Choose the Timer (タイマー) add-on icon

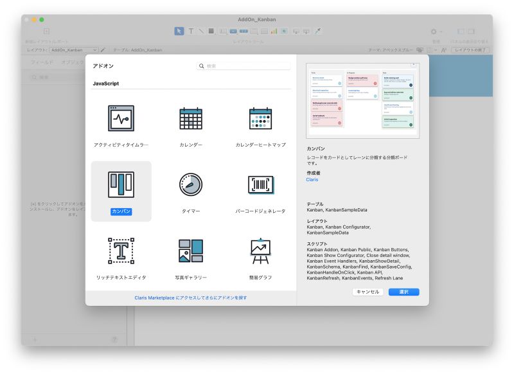(x=191, y=184)
